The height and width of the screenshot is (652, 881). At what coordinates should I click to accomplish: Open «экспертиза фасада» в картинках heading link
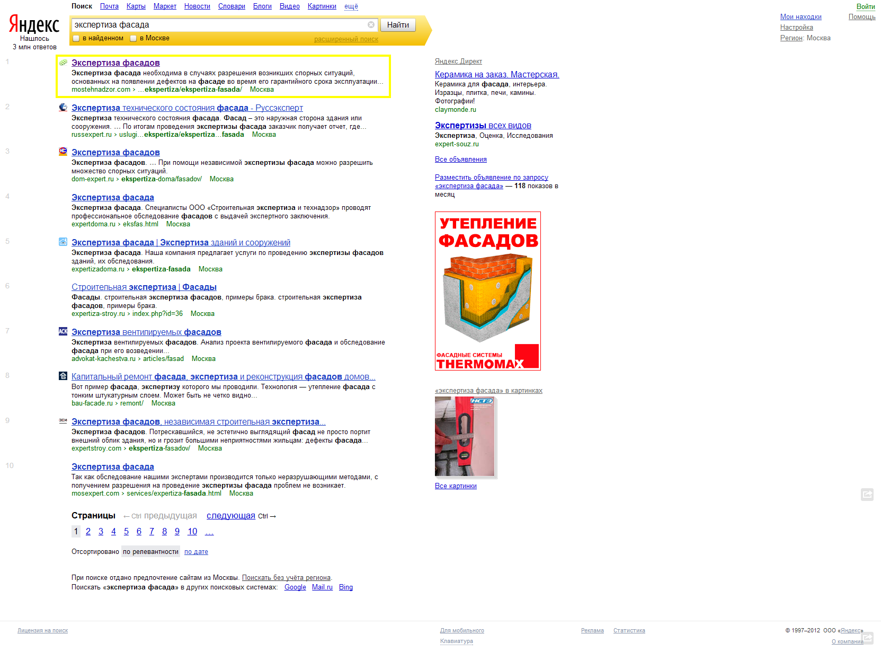point(488,391)
